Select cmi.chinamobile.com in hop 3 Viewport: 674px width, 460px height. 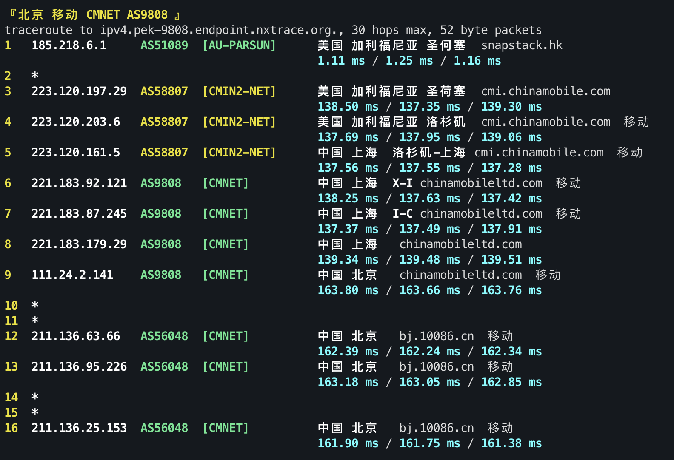pyautogui.click(x=545, y=91)
